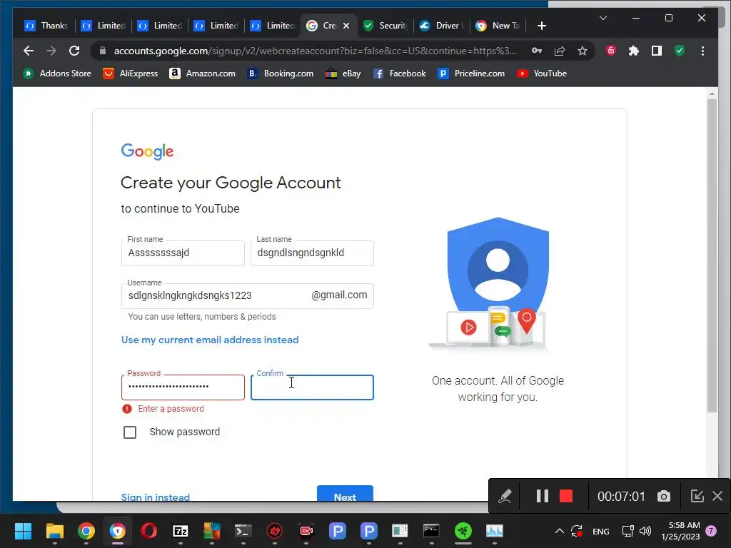Open the YouTube bookmark
Viewport: 731px width, 548px height.
click(x=542, y=73)
